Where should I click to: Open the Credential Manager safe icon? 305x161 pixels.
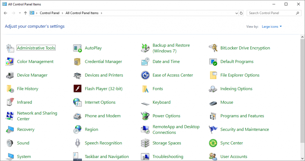77,62
